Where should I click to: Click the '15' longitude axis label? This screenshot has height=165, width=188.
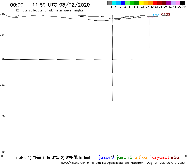2,156
